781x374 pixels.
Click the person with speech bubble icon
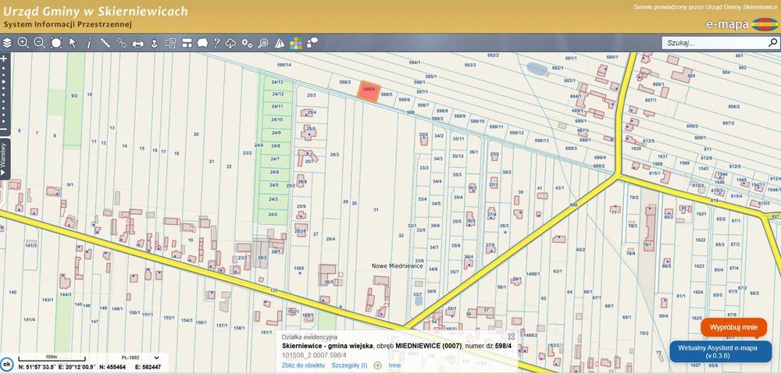click(312, 43)
